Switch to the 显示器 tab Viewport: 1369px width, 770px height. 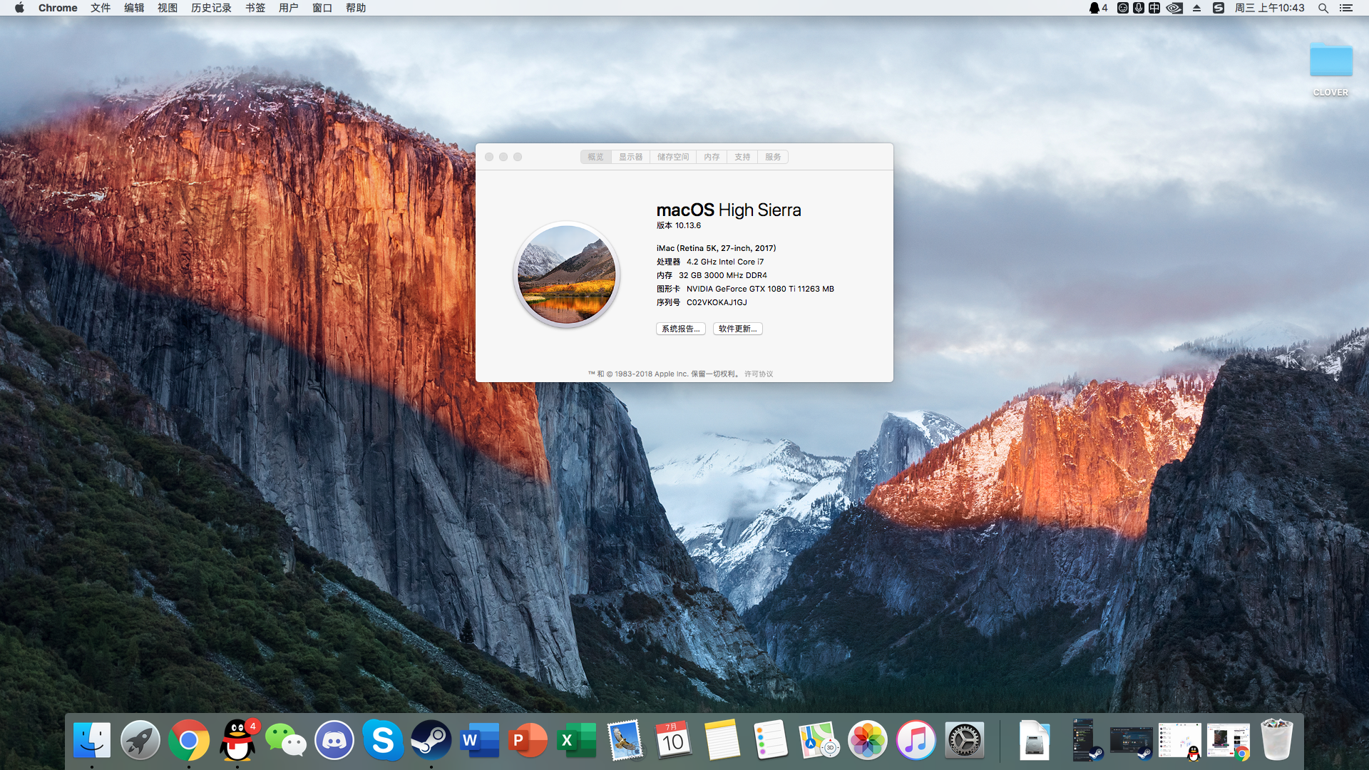630,157
